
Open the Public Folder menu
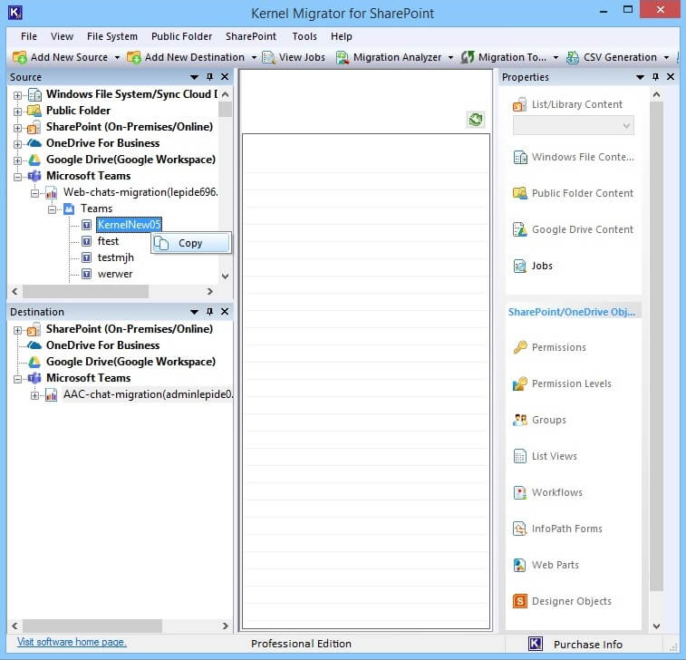[181, 36]
